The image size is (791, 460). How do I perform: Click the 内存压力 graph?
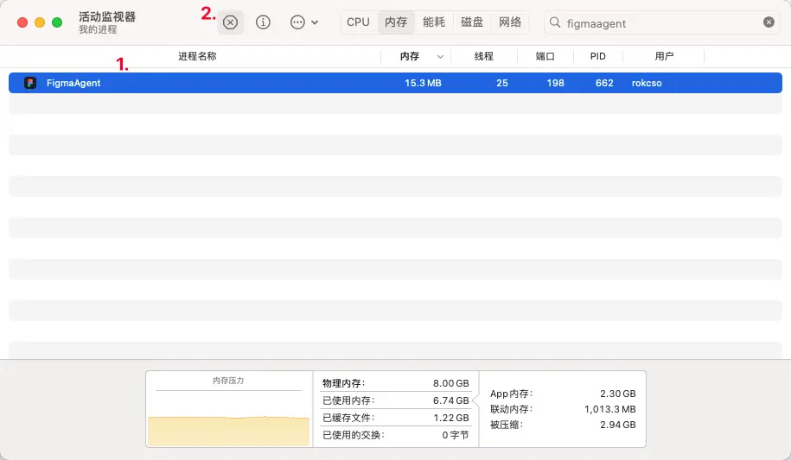coord(228,409)
